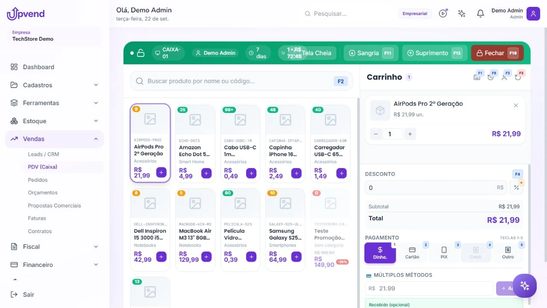Screen dimensions: 547x308
Task: Click the Sangria button
Action: (371, 53)
